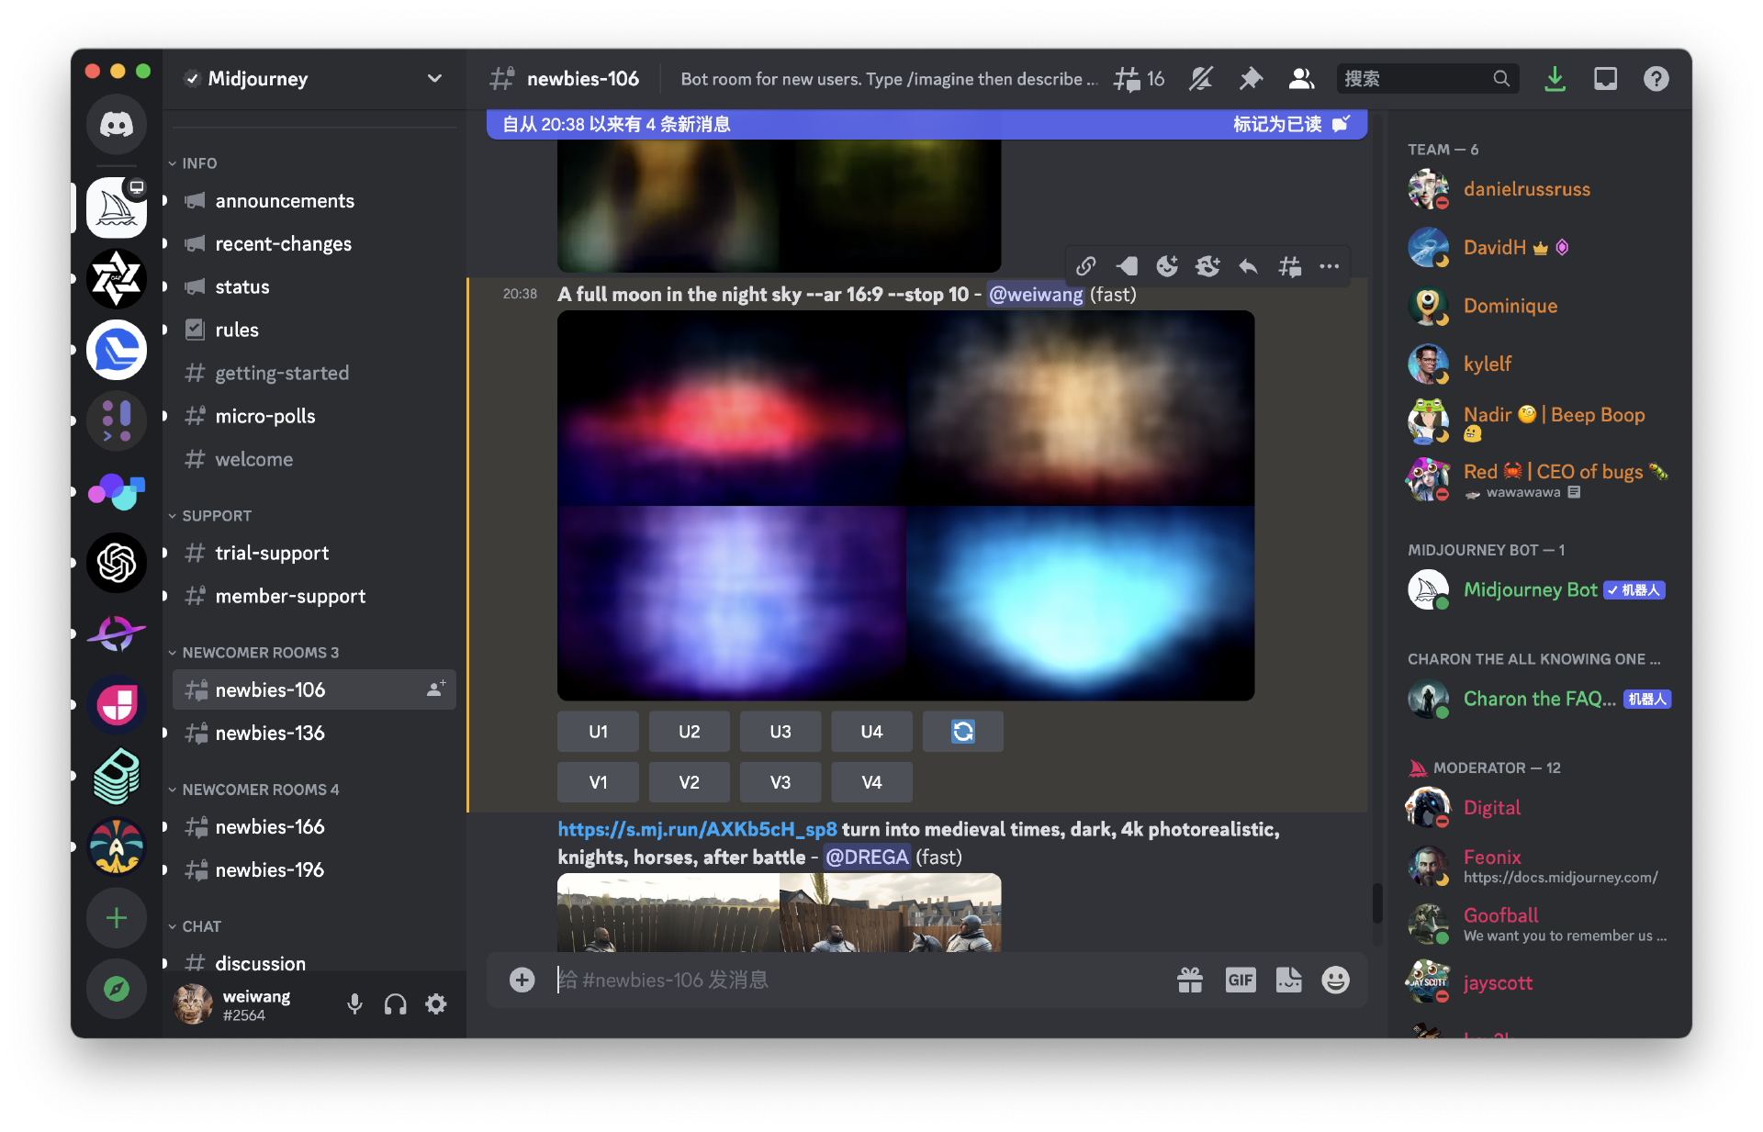Click the gift icon in the message bar

click(1190, 980)
